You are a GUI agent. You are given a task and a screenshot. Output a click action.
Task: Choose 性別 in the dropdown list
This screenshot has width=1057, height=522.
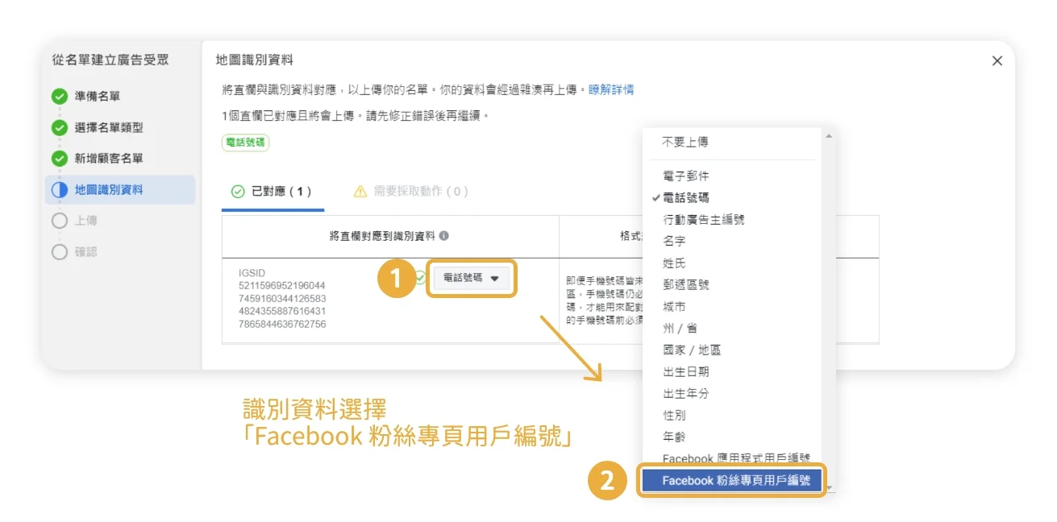[674, 416]
